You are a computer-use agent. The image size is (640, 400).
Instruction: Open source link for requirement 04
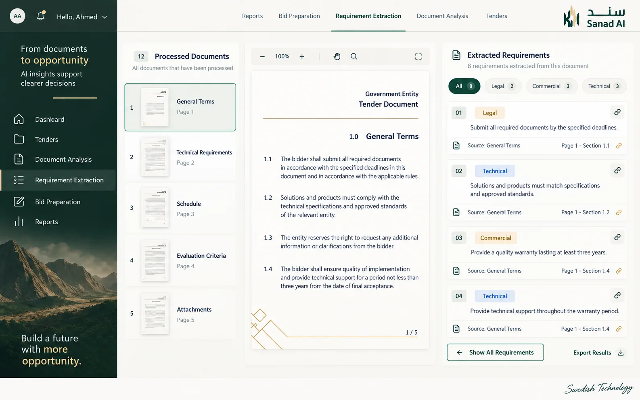click(619, 329)
